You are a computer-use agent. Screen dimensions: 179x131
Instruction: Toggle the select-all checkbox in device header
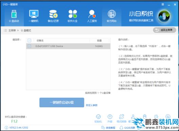pos(29,41)
